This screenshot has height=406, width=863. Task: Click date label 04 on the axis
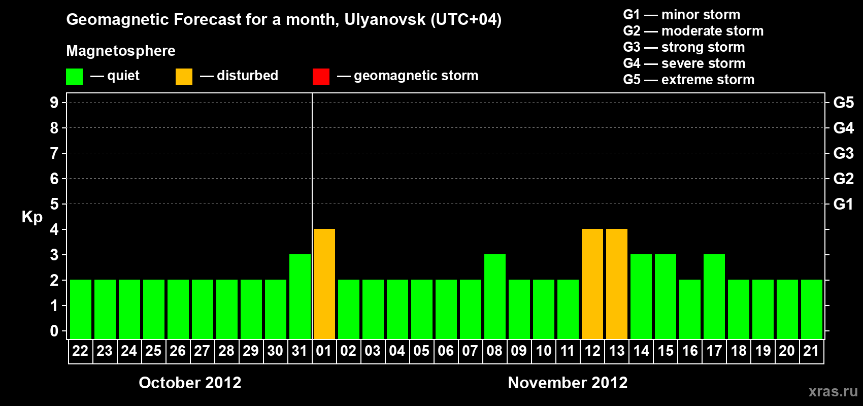pyautogui.click(x=397, y=351)
